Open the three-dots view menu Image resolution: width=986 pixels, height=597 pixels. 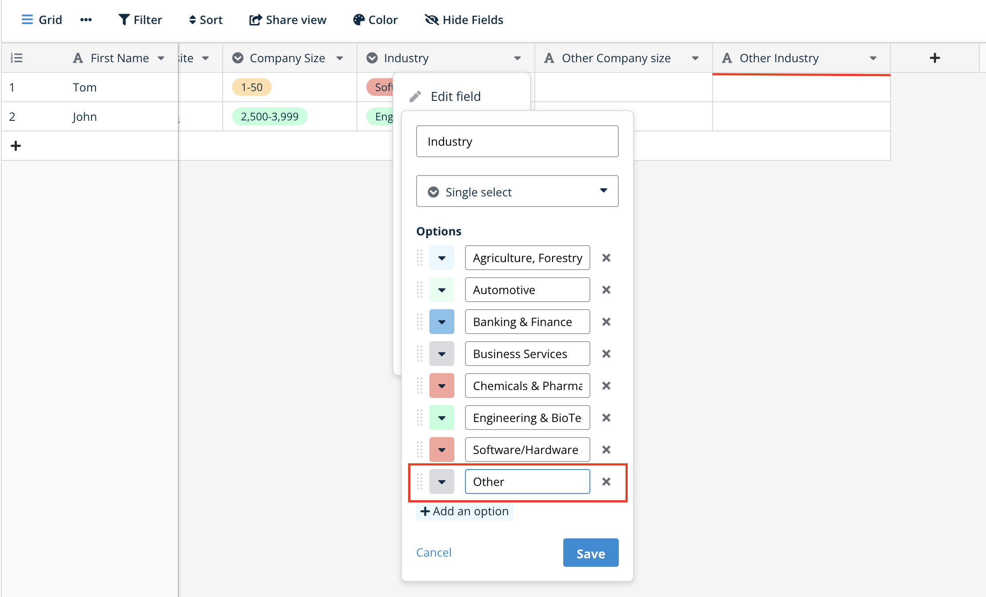click(86, 20)
